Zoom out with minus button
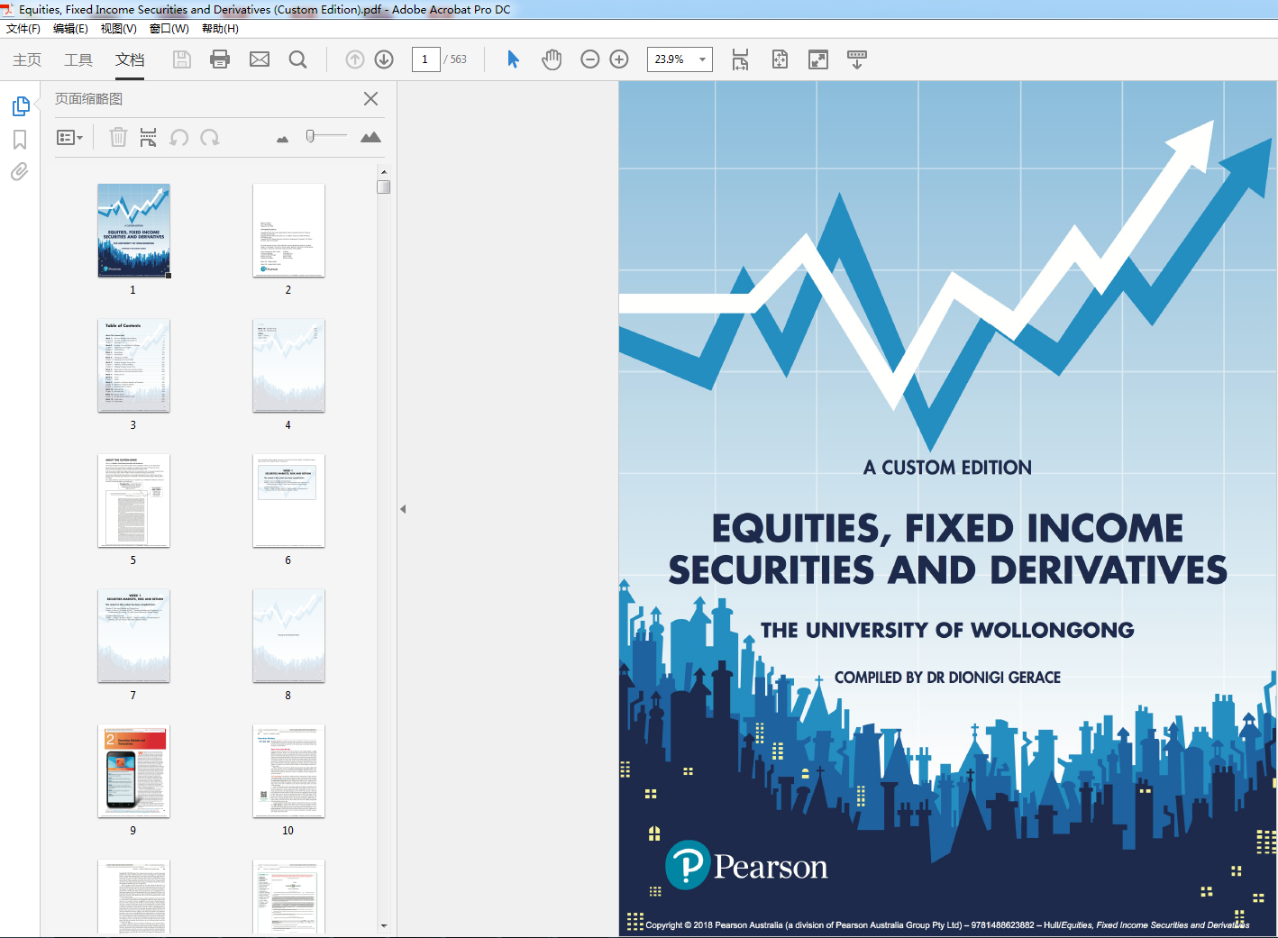Image resolution: width=1278 pixels, height=938 pixels. [590, 59]
